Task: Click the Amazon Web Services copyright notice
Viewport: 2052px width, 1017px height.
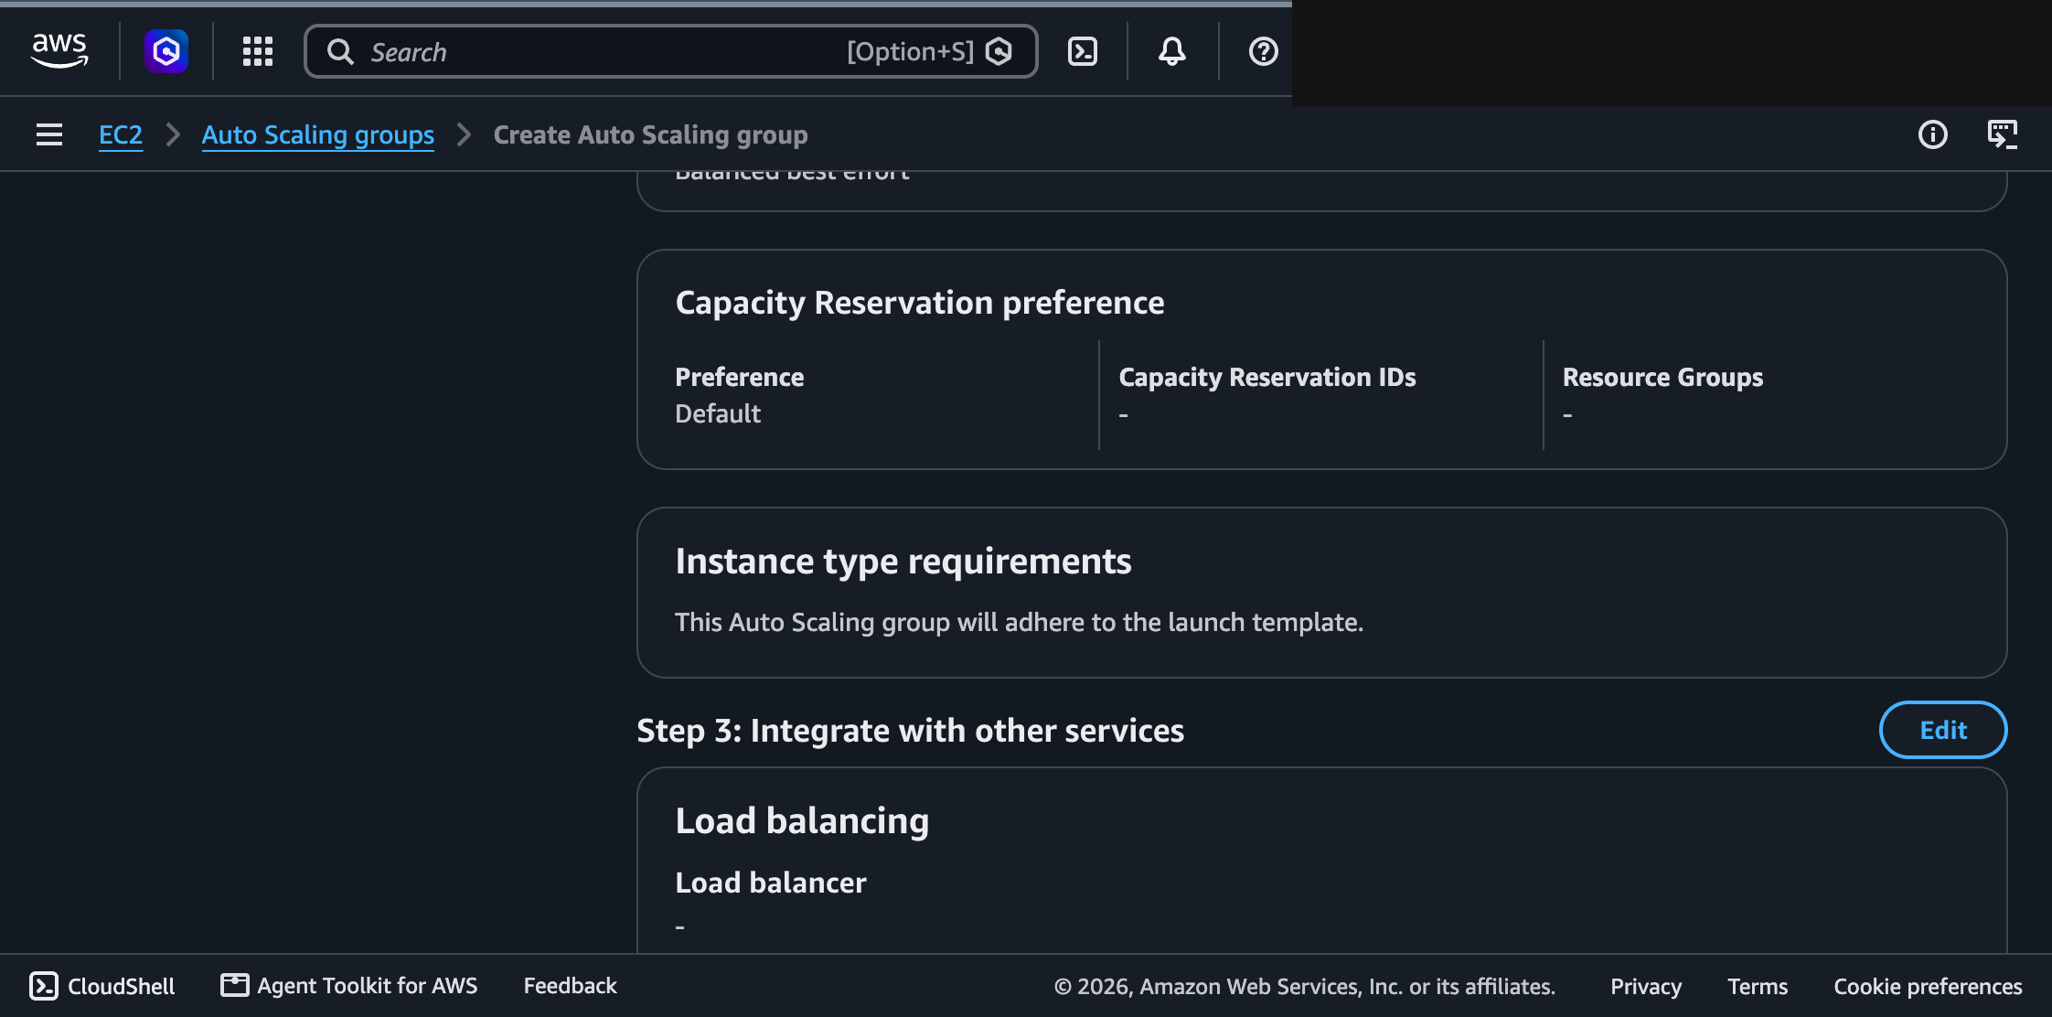Action: click(x=1305, y=986)
